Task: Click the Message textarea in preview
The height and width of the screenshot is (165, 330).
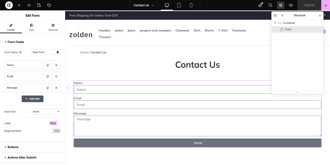Action: coord(198,126)
